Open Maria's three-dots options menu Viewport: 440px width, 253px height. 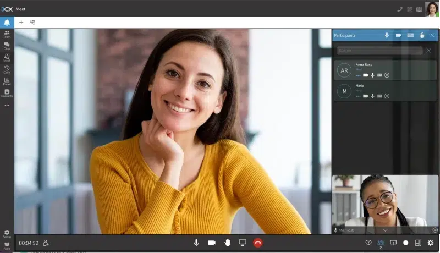358,96
